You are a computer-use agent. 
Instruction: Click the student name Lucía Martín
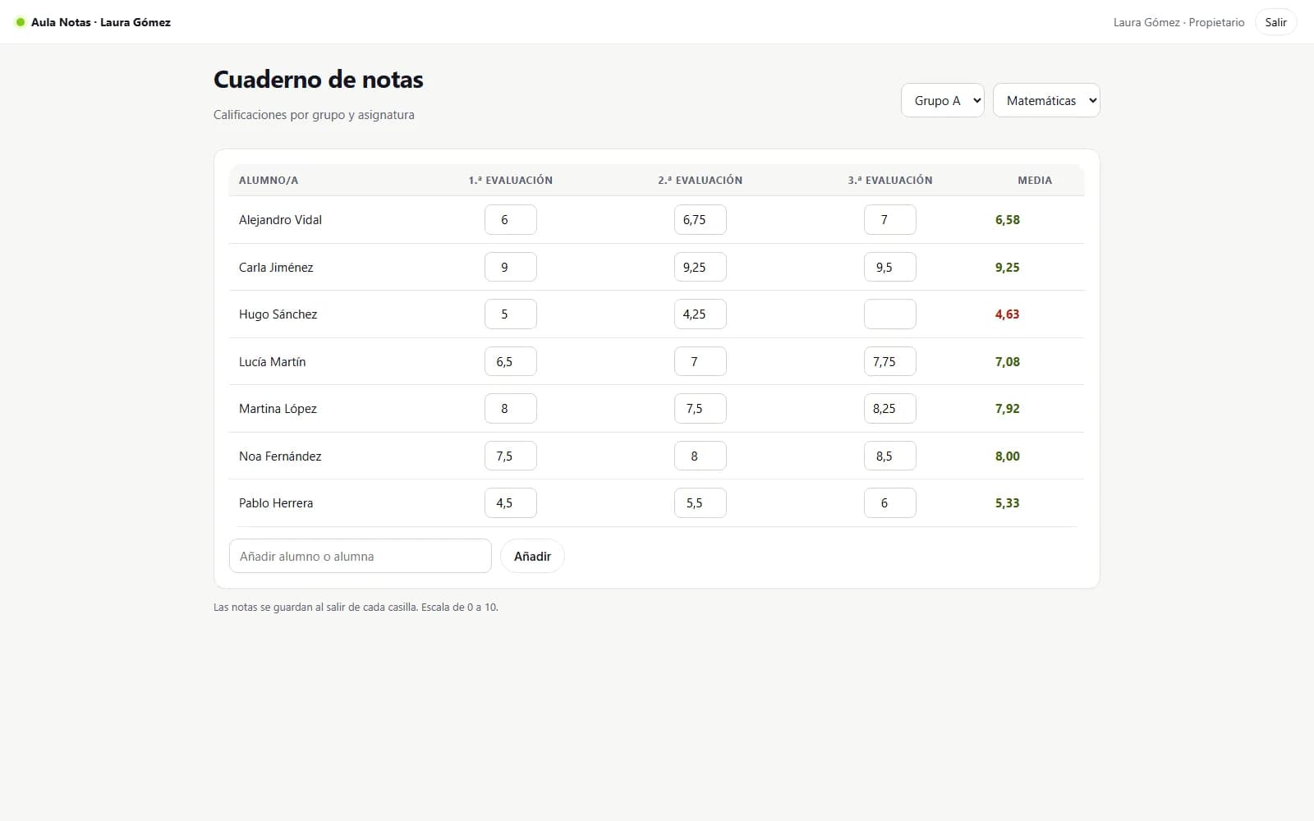272,361
